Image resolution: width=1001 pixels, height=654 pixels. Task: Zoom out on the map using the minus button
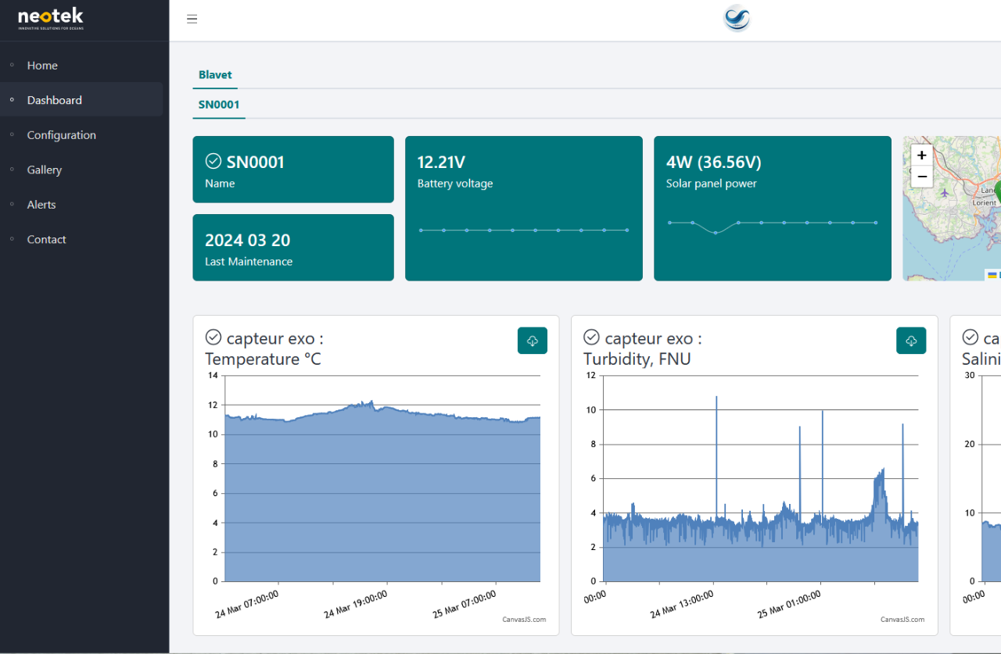921,177
